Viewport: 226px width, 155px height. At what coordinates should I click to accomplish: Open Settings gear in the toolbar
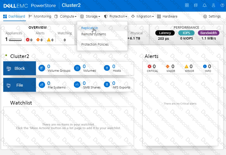coord(212,17)
